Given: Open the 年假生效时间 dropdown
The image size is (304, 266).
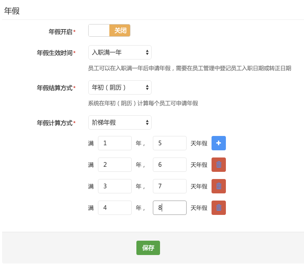Looking at the screenshot, I should 120,52.
